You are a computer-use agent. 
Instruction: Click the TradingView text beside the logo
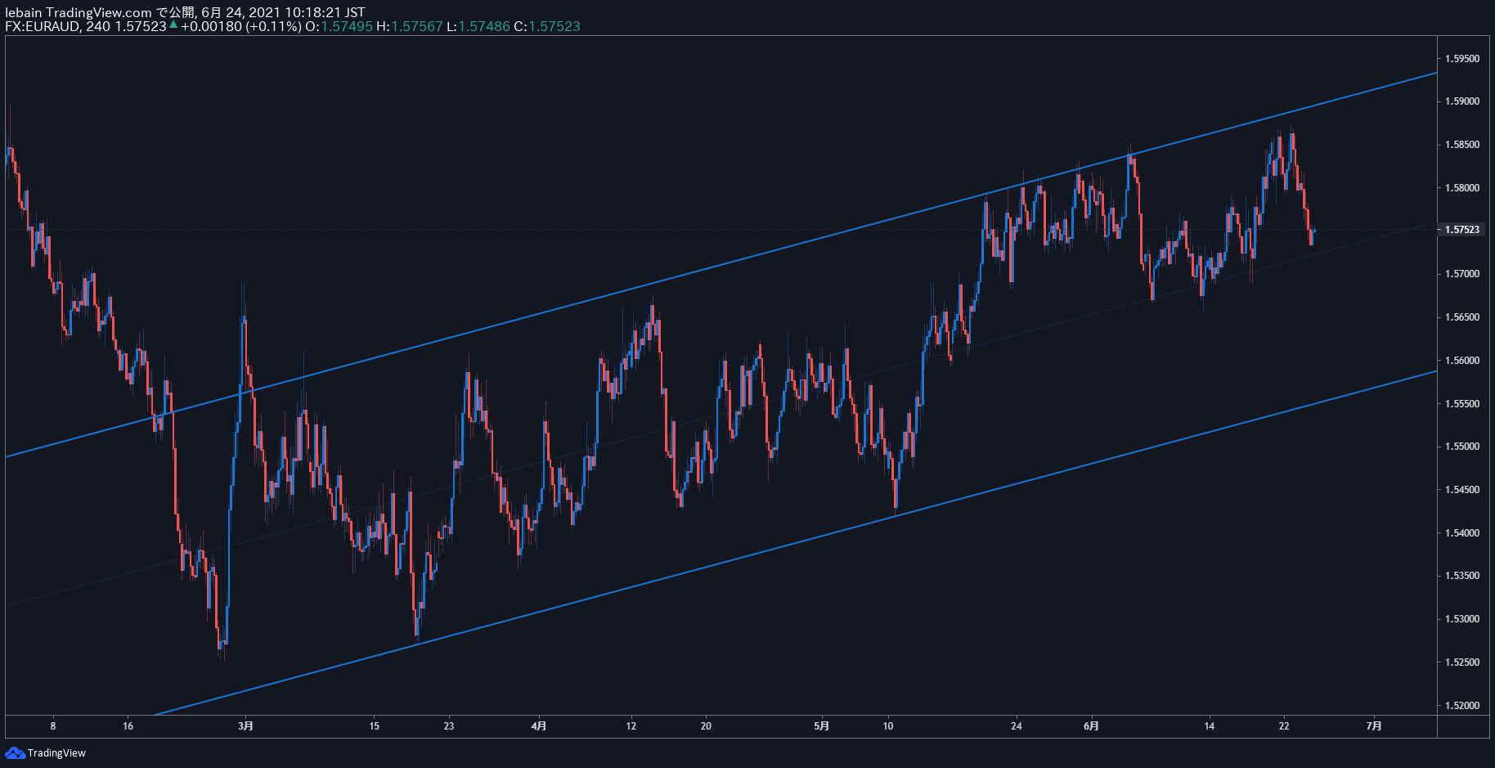56,753
